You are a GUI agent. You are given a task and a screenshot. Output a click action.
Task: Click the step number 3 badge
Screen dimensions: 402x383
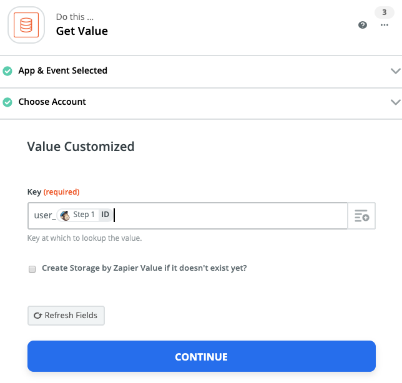pos(385,12)
